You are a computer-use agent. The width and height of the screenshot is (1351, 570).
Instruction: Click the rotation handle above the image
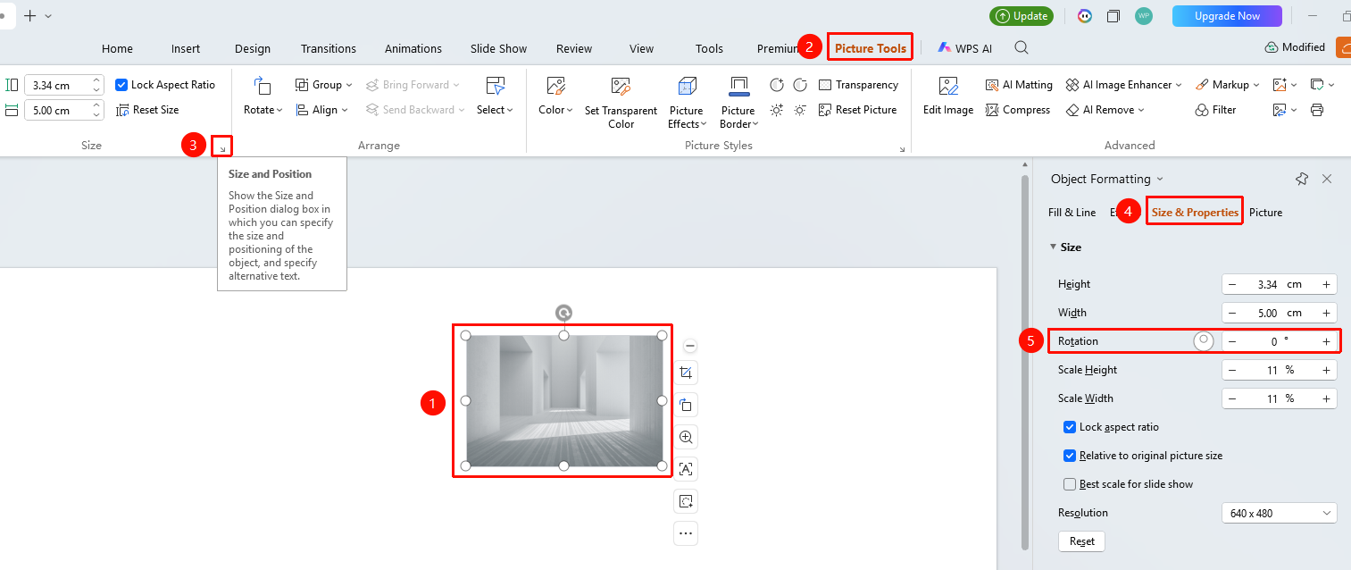(563, 313)
